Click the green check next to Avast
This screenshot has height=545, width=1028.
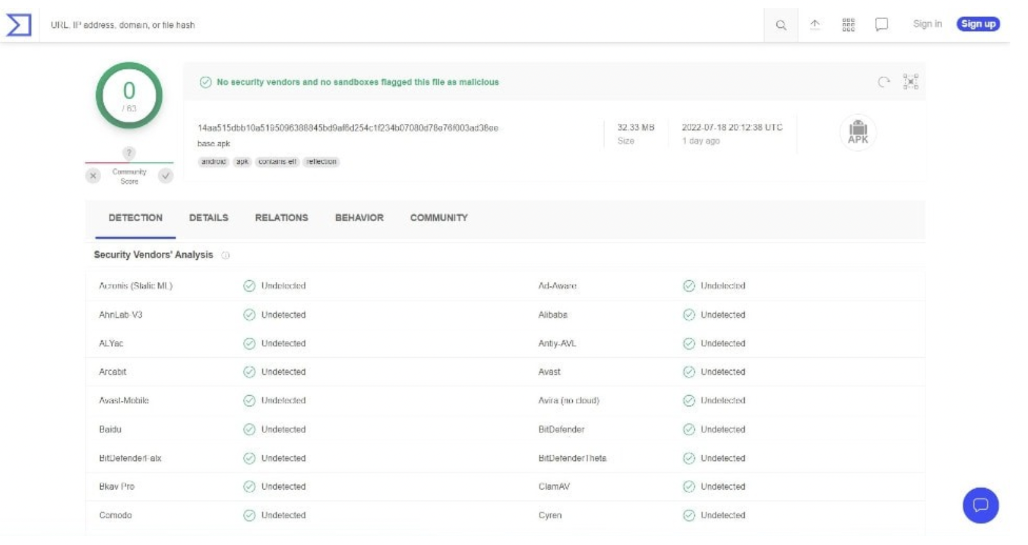click(689, 372)
